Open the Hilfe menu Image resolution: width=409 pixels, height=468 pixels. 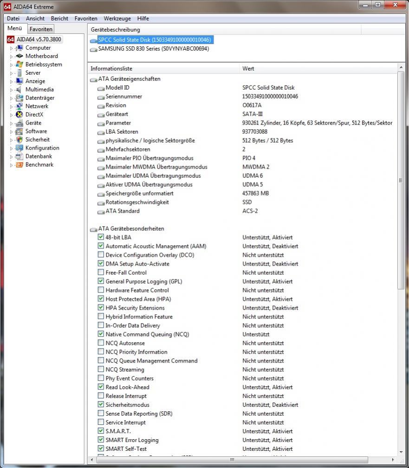[143, 19]
